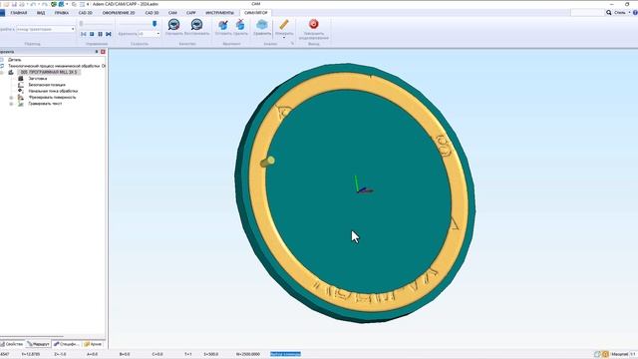Click the Начальная точка обработки icon
The image size is (638, 359).
(21, 91)
